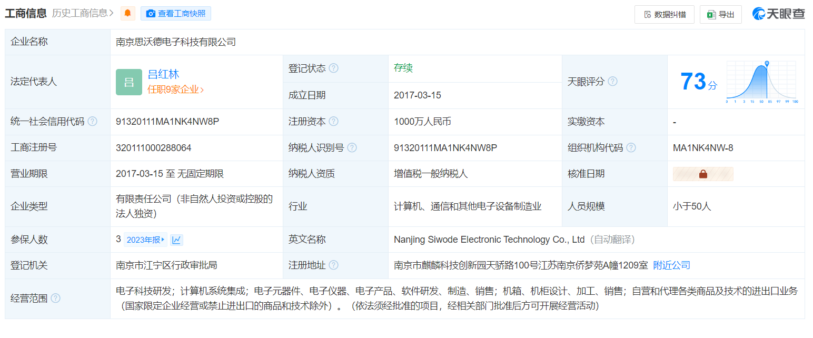The image size is (813, 338).
Task: Click the 73分 score value
Action: tap(699, 82)
